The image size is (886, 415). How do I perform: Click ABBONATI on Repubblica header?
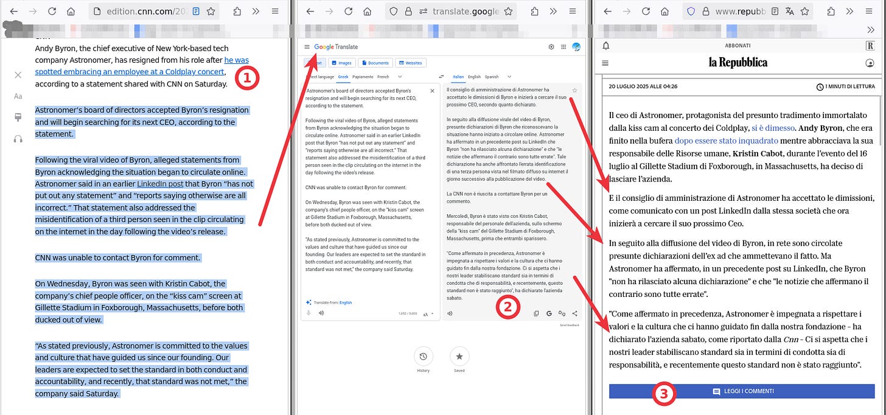point(738,46)
